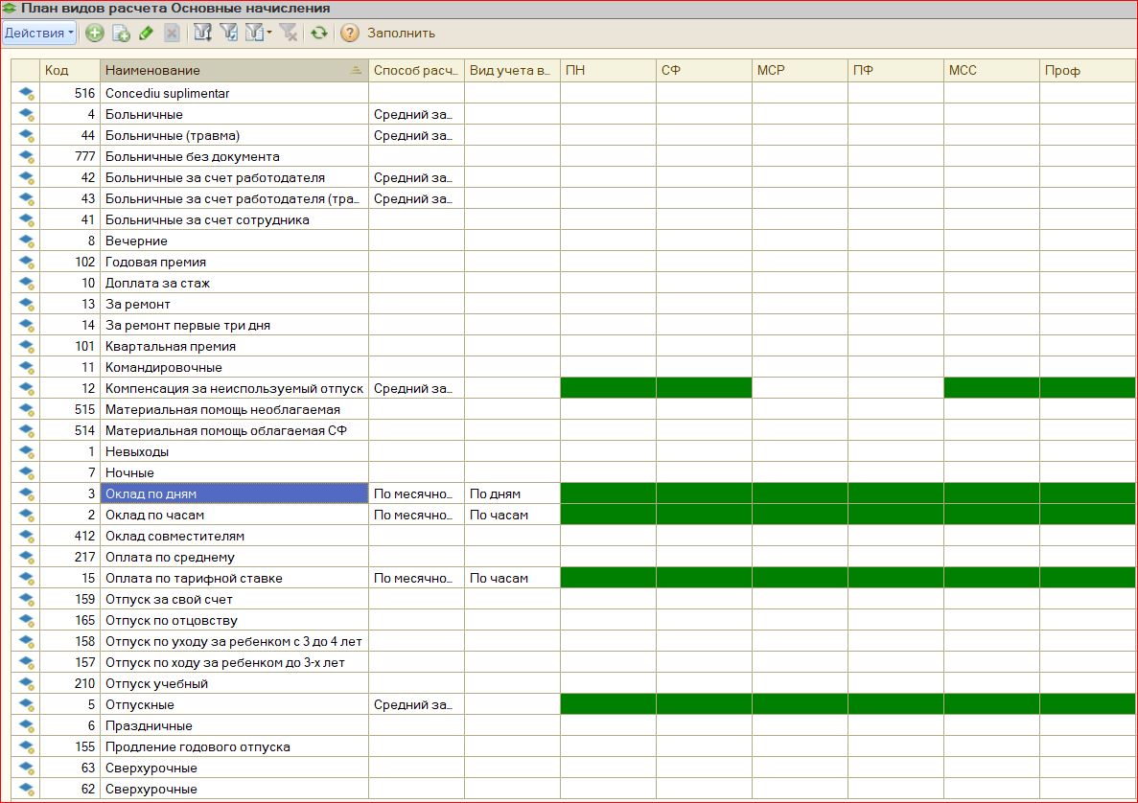Open the Действия dropdown menu
The height and width of the screenshot is (803, 1138).
(39, 33)
